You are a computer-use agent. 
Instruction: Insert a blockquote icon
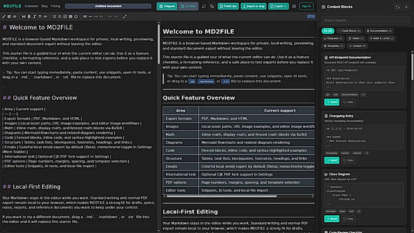click(x=85, y=16)
